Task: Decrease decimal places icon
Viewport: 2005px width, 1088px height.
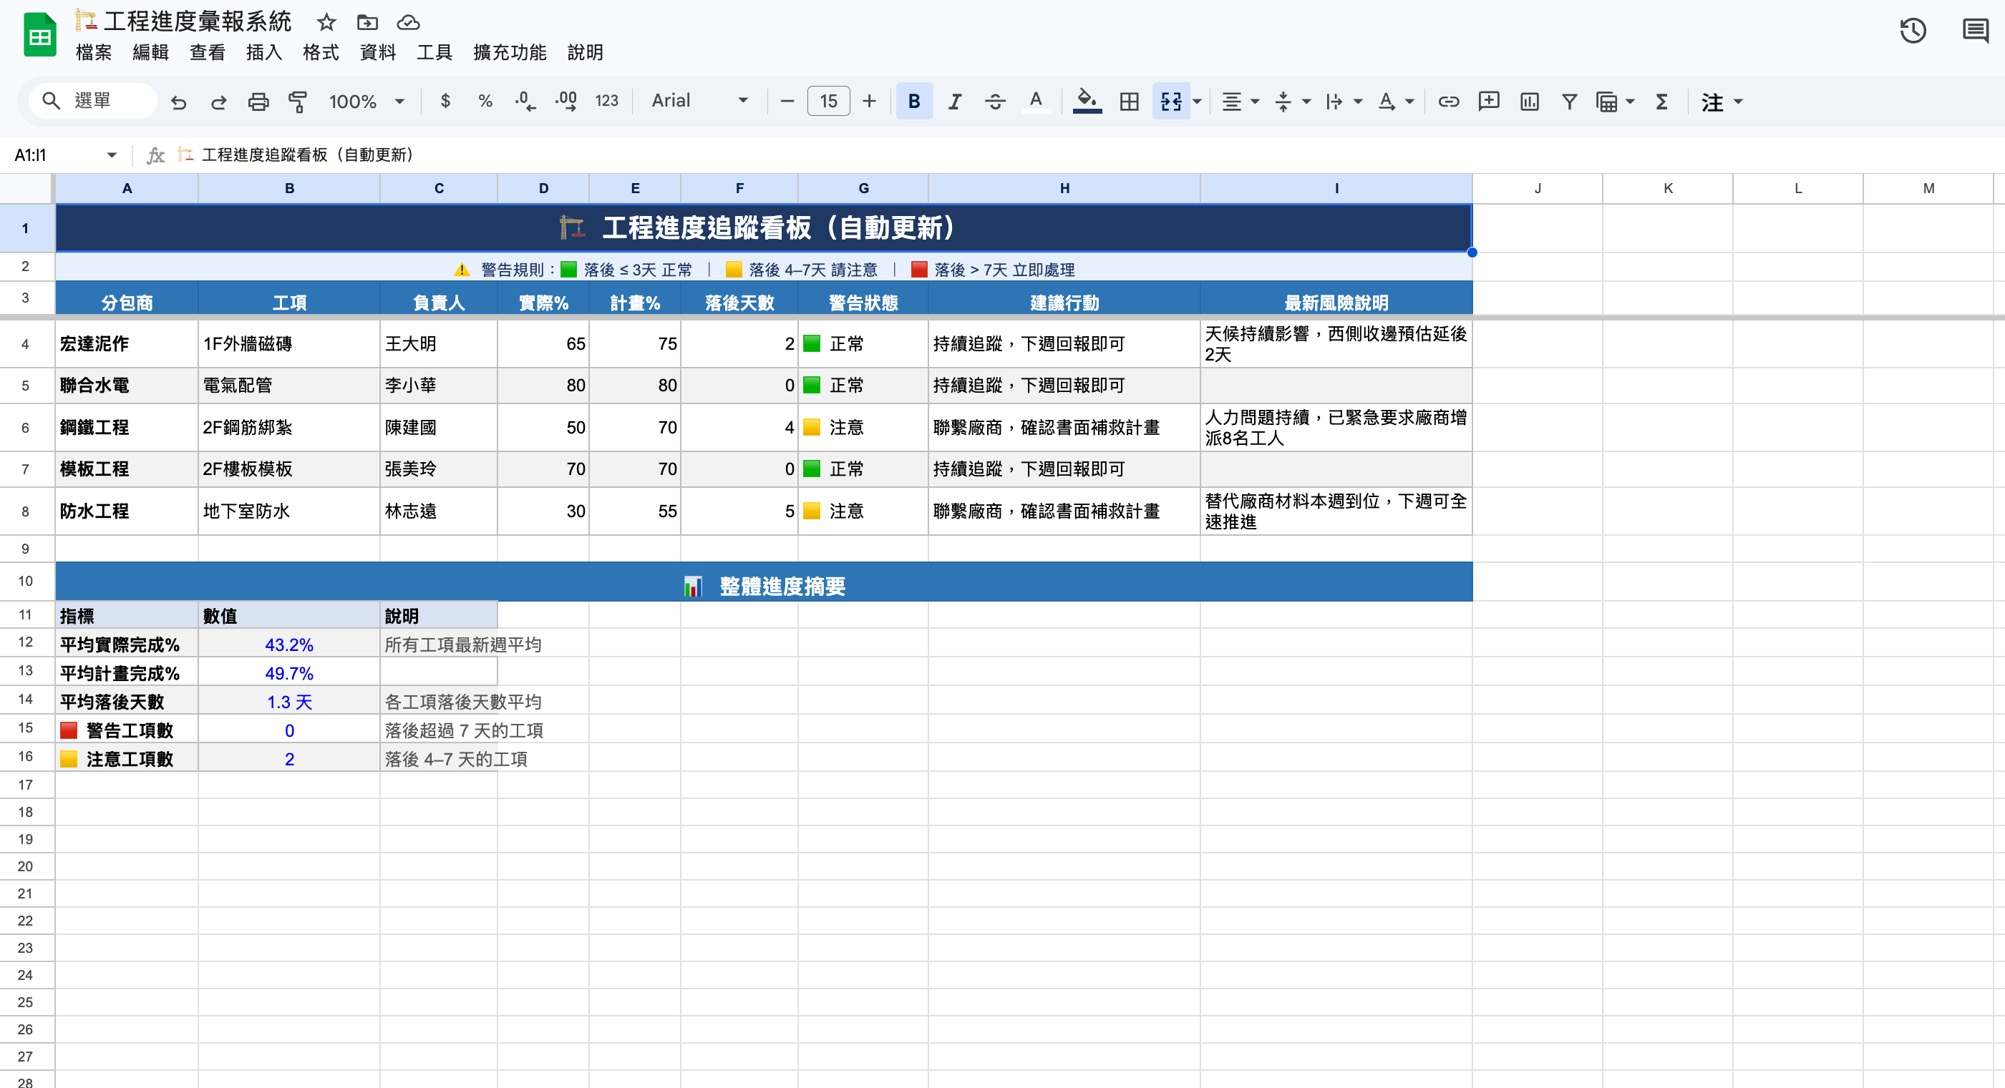Action: click(525, 101)
